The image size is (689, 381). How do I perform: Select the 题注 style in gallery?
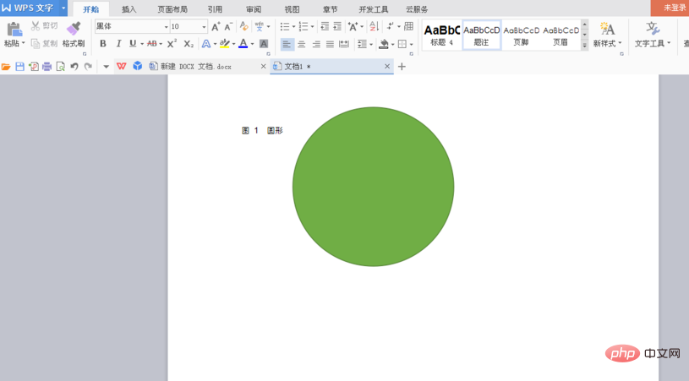(482, 35)
